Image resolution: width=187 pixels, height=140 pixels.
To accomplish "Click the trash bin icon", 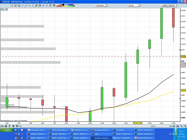I will click(x=50, y=5).
